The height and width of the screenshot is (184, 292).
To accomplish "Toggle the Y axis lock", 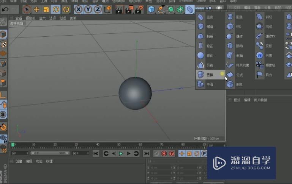I will point(88,9).
